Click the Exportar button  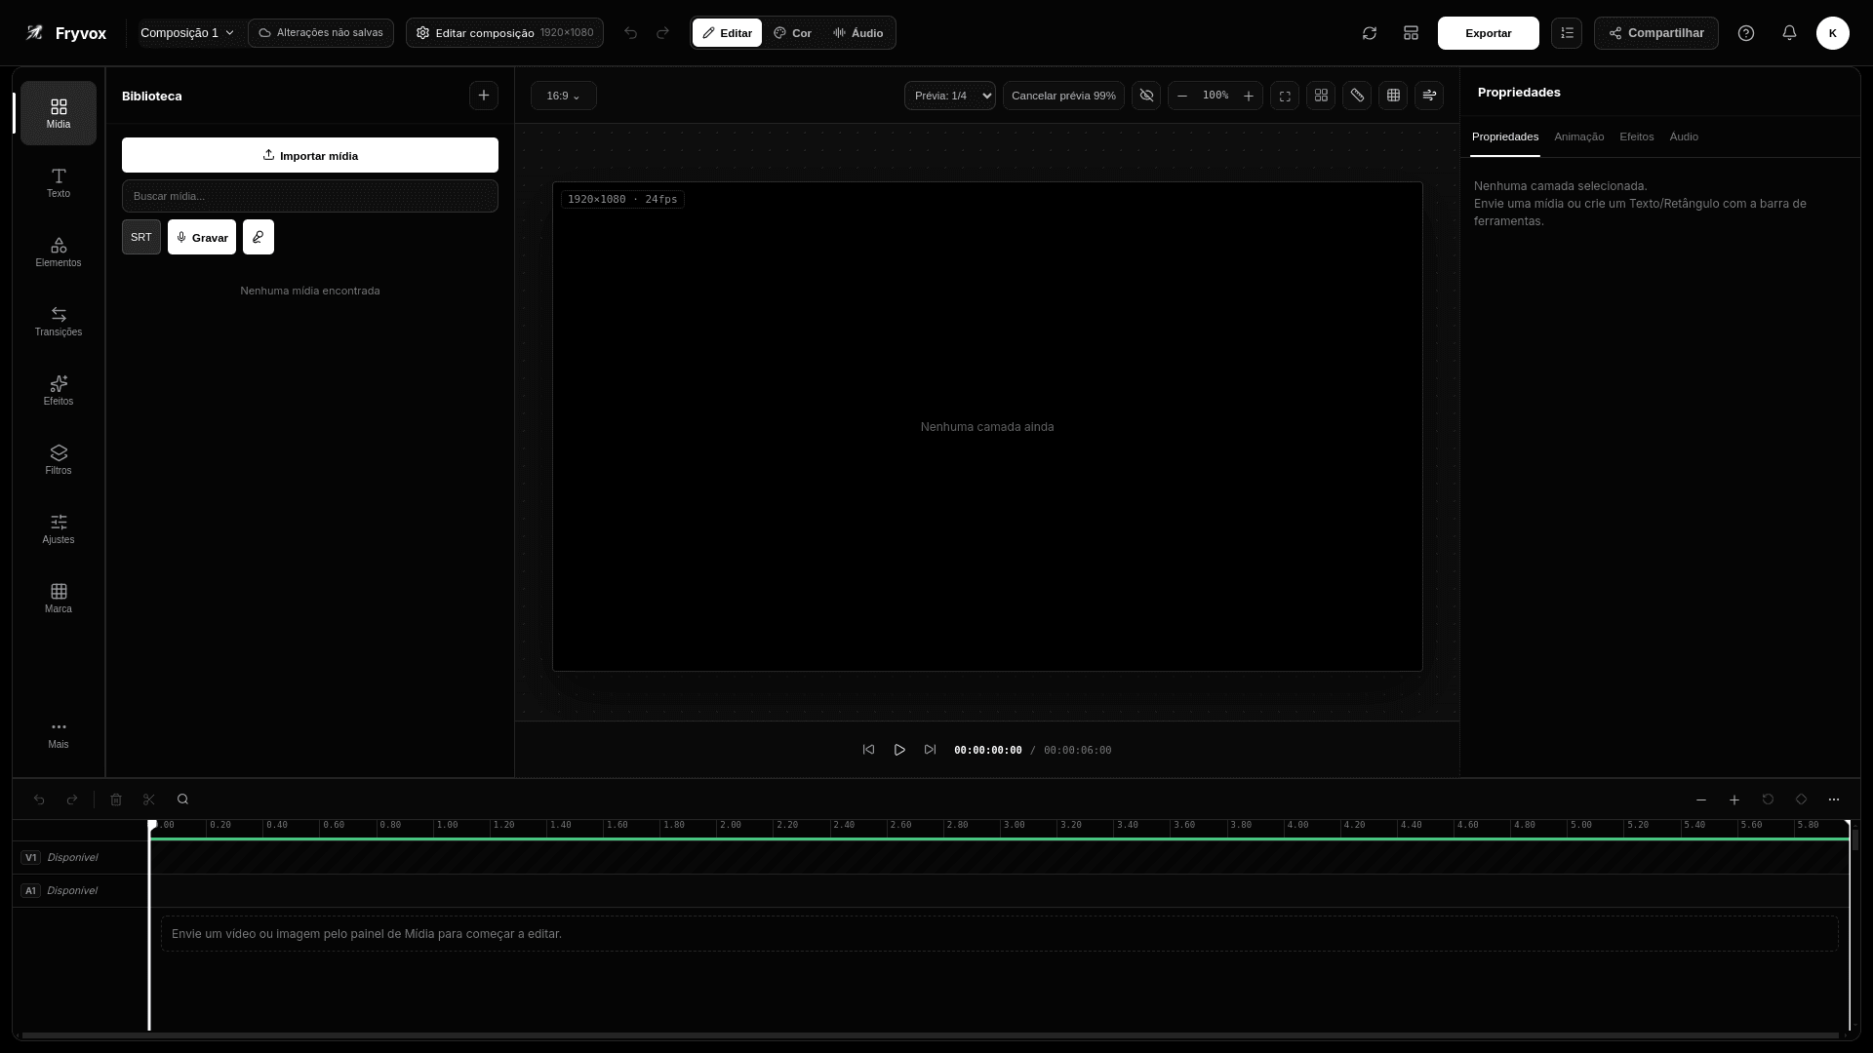(1489, 33)
